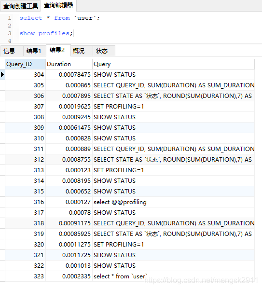Open the 信息 result tab

tap(12, 51)
